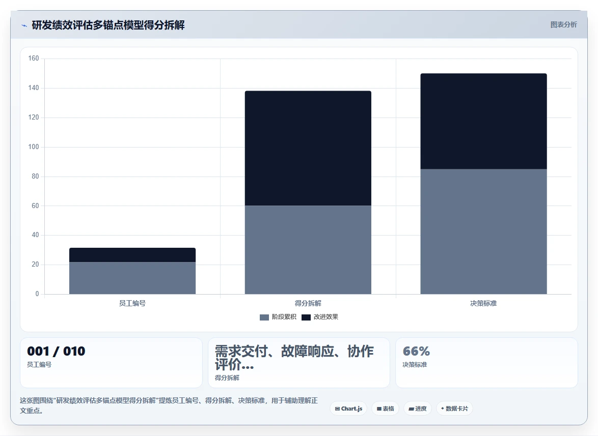598x436 pixels.
Task: Open the 001 / 010 员工编号 card
Action: [111, 363]
